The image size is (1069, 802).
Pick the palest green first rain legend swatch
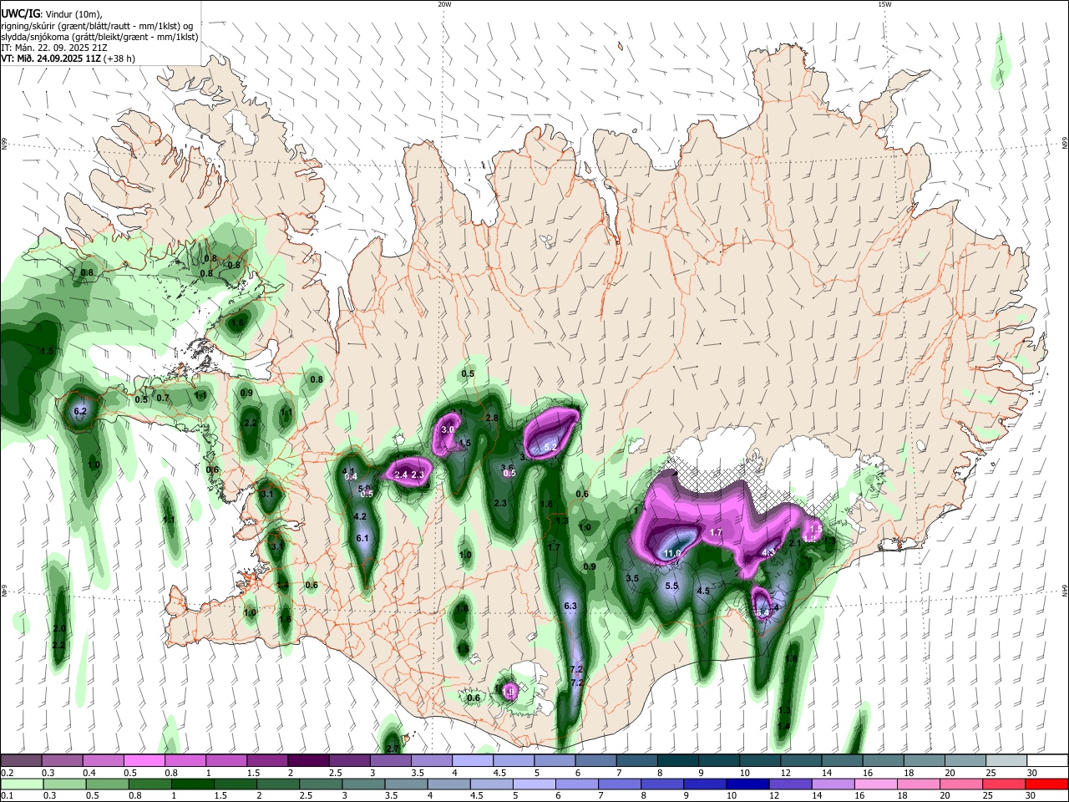(21, 784)
